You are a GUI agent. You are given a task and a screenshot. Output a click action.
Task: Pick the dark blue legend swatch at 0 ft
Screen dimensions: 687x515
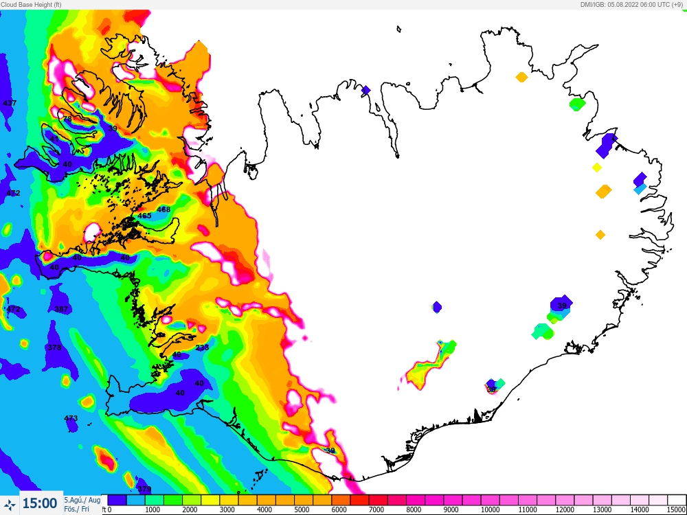point(117,500)
